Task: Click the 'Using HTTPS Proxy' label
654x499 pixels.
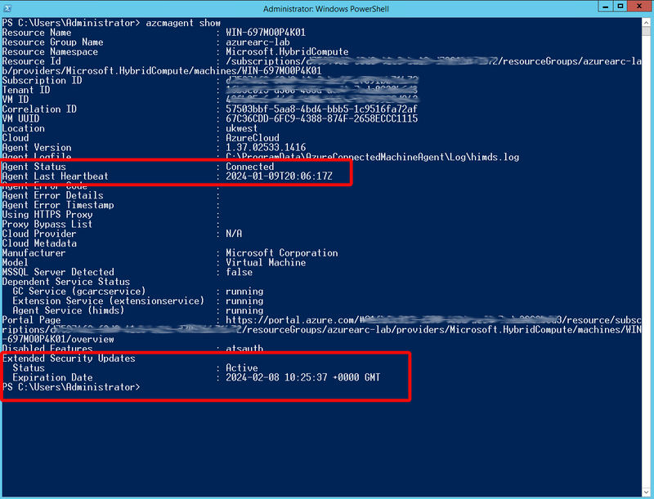Action: click(x=47, y=215)
